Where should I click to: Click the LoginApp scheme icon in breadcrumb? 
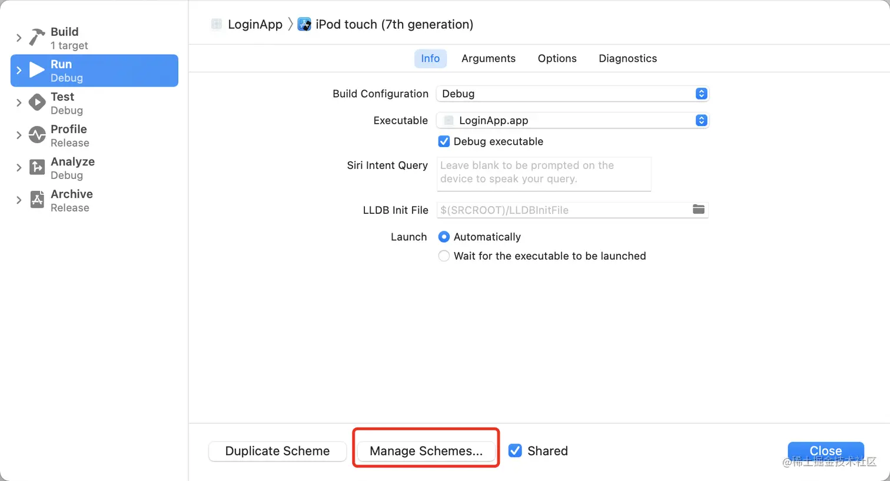[x=217, y=25]
